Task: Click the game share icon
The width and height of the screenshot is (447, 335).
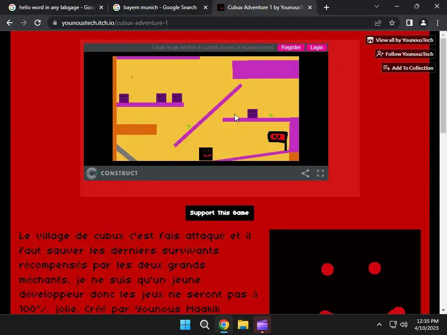Action: tap(305, 173)
